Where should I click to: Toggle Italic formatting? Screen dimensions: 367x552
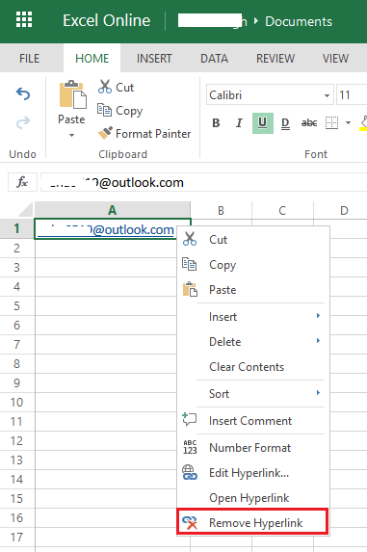pyautogui.click(x=239, y=123)
